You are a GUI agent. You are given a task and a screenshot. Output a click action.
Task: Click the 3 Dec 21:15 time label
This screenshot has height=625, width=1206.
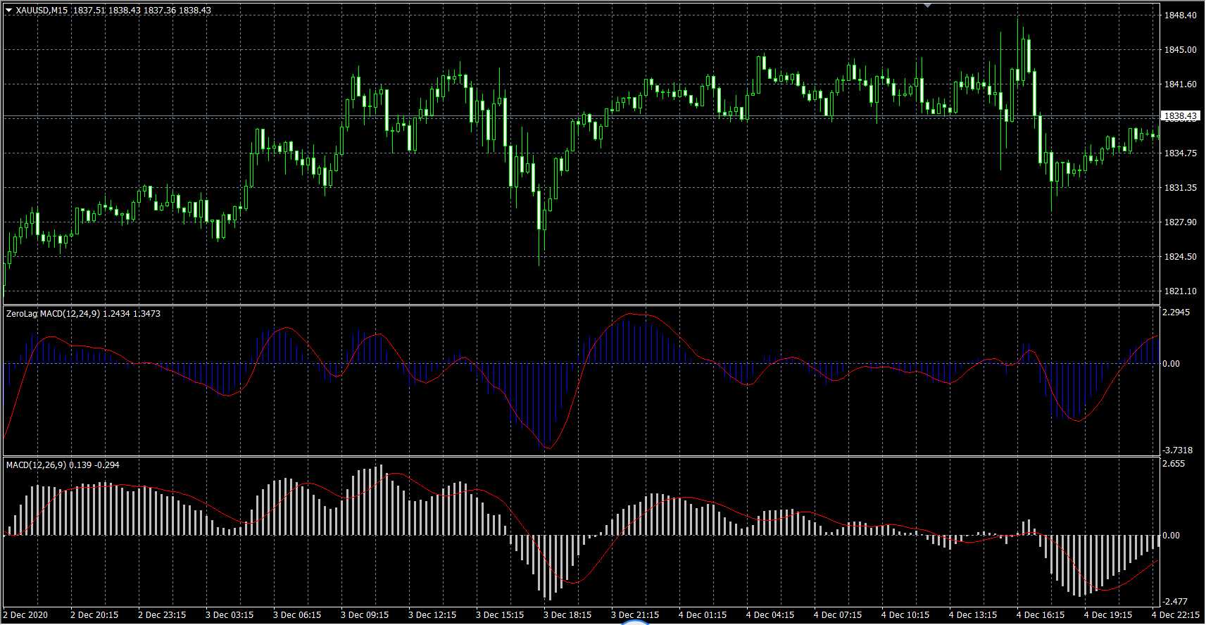pos(635,615)
